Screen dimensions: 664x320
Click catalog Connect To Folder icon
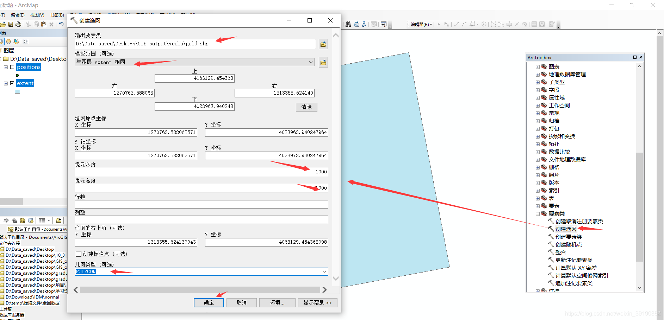58,220
